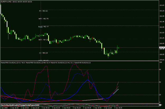Viewport: 165px width, 109px height.
Task: Click 161.65 on the price axis
Action: coord(162,33)
